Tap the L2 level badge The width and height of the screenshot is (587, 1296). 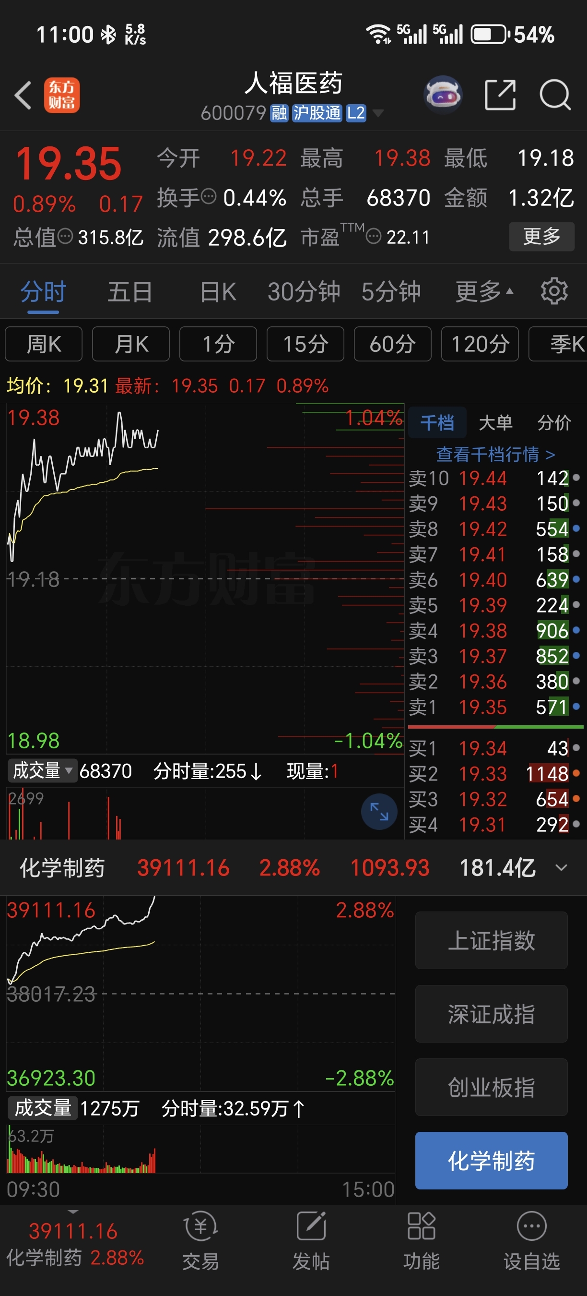click(356, 113)
